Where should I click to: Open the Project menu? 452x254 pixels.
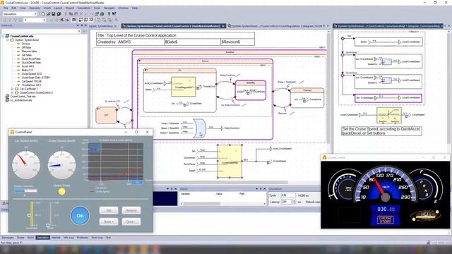[70, 8]
